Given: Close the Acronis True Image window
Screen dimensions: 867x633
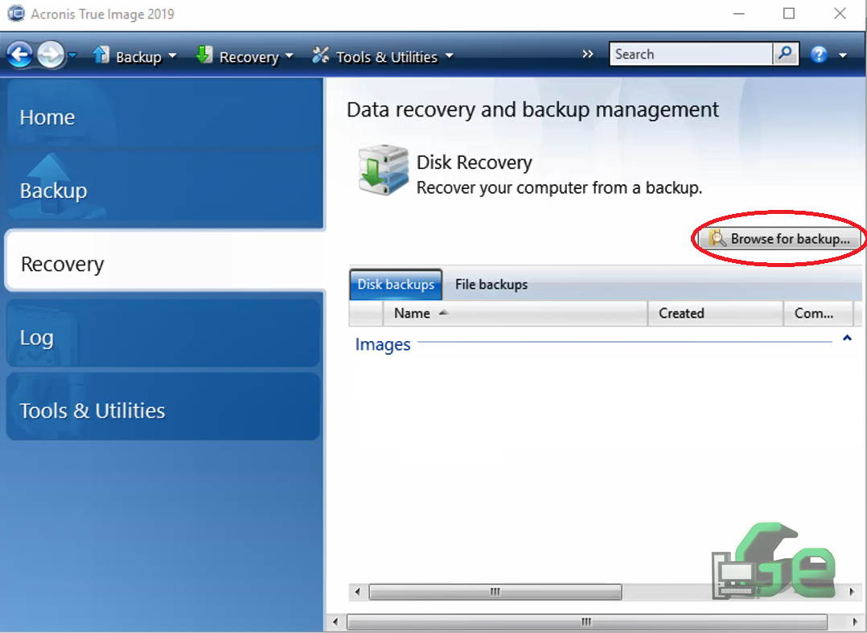Looking at the screenshot, I should (840, 14).
